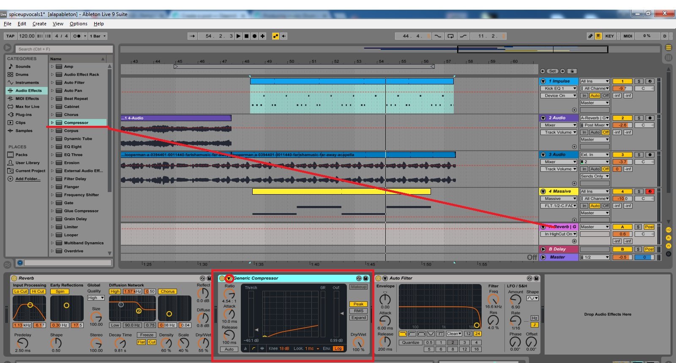Screen dimensions: 676x363
Task: Click the 120.00 tempo field
Action: 27,36
